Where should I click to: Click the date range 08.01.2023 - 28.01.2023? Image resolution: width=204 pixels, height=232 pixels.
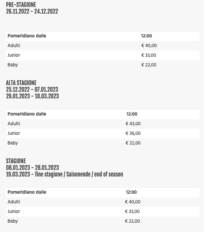coord(32,168)
